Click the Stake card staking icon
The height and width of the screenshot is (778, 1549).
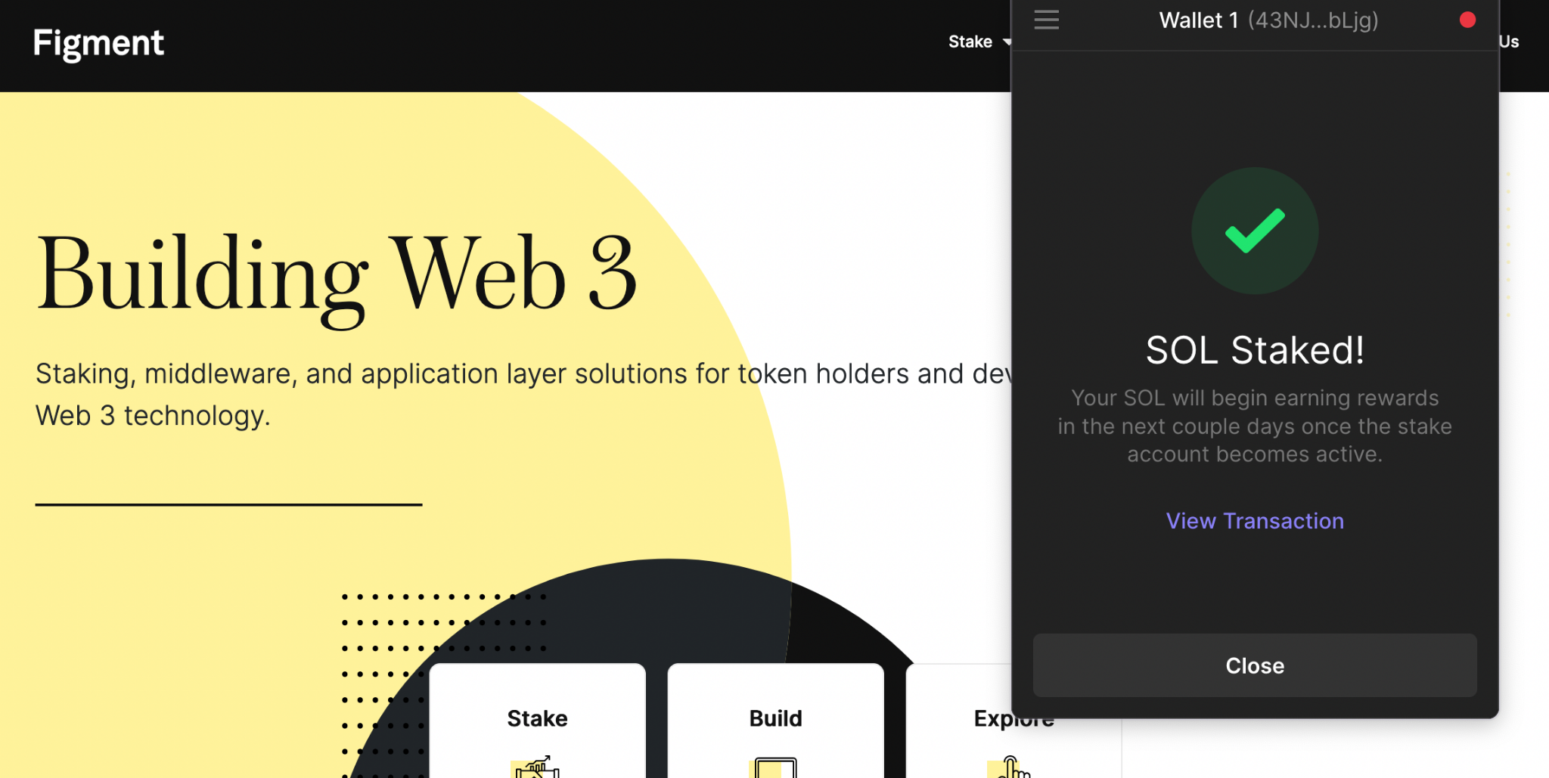(536, 767)
